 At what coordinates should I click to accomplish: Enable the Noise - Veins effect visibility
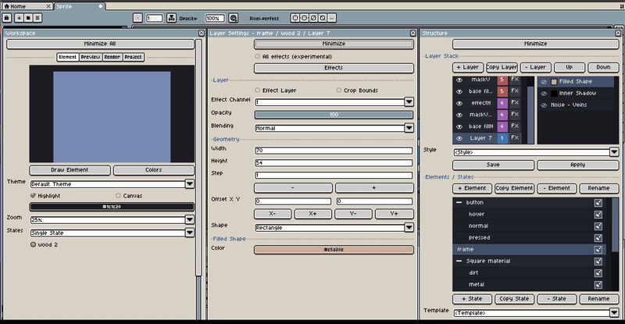tap(544, 105)
